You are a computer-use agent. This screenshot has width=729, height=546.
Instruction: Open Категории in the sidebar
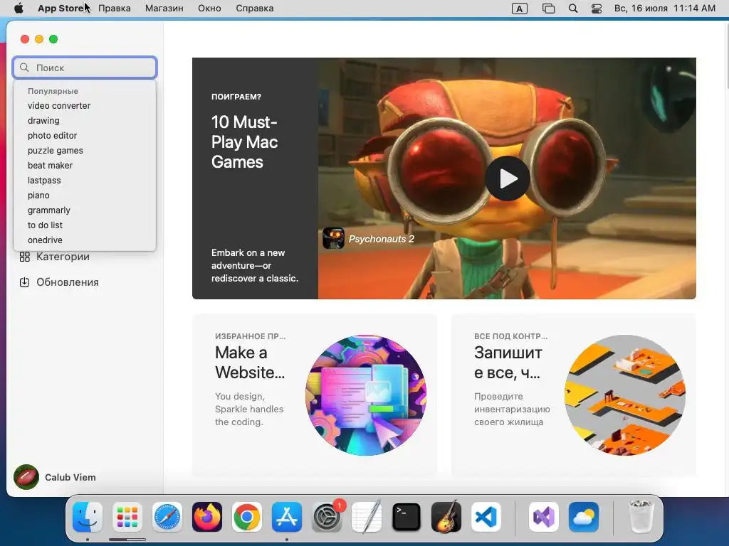[x=63, y=257]
